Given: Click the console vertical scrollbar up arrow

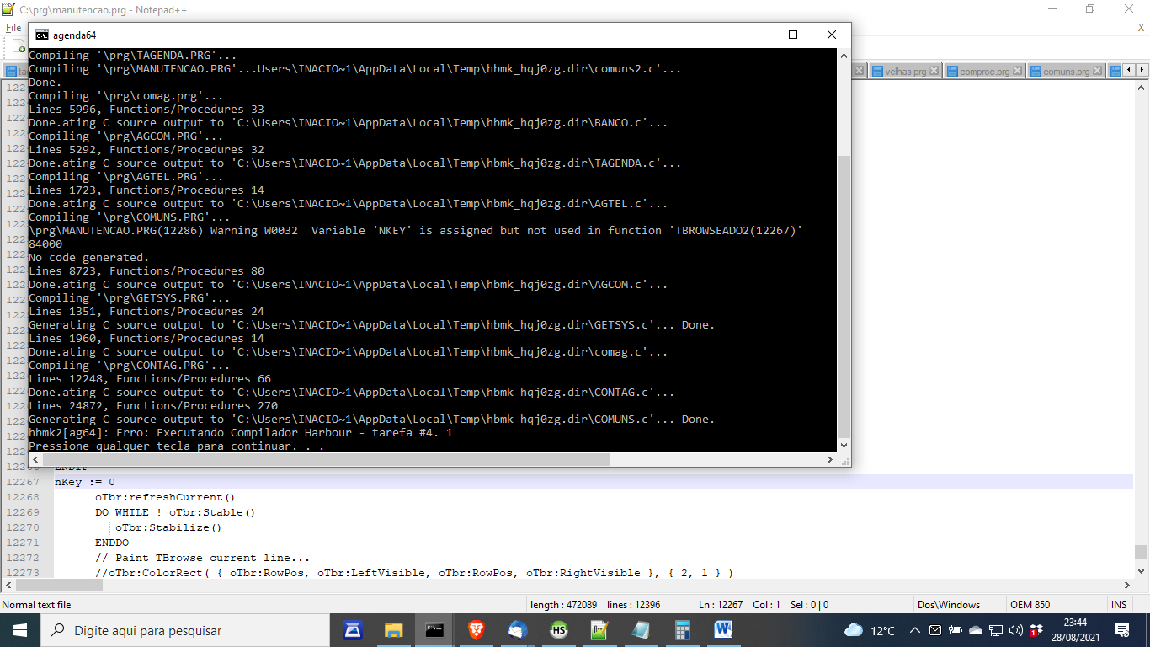Looking at the screenshot, I should 844,55.
